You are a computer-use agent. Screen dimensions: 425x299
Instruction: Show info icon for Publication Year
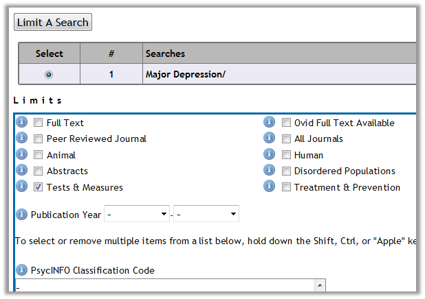(x=22, y=215)
